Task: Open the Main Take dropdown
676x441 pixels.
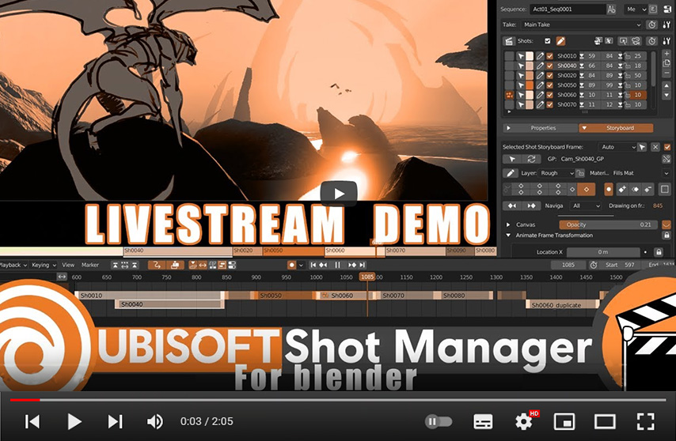Action: pyautogui.click(x=581, y=24)
